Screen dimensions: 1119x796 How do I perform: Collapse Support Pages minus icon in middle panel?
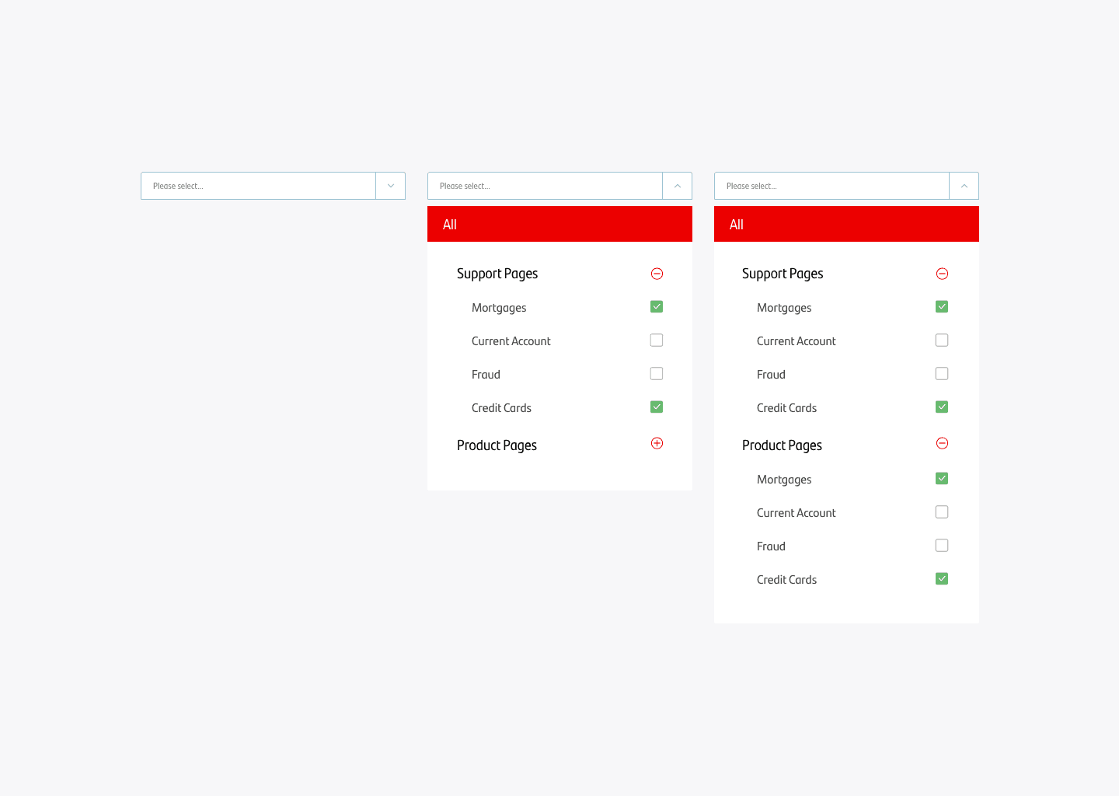(x=657, y=274)
